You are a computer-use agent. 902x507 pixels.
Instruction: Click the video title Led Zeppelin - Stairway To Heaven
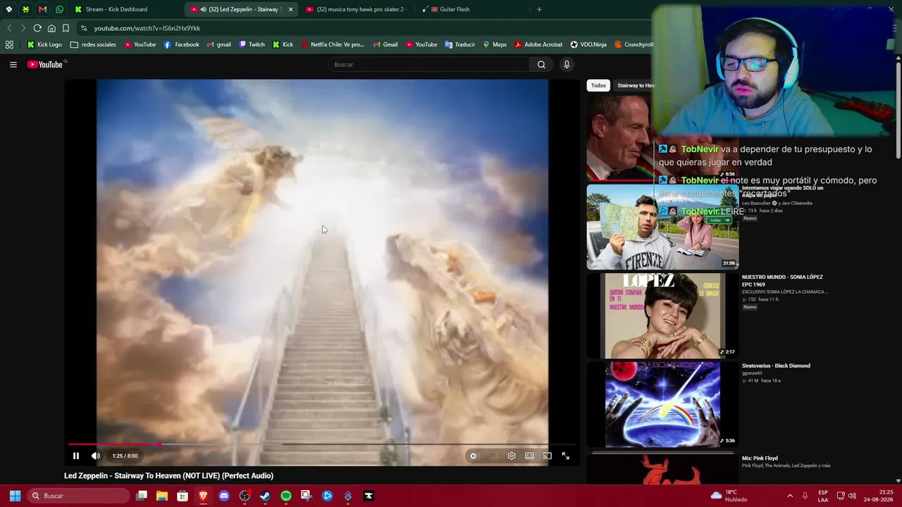pos(168,475)
